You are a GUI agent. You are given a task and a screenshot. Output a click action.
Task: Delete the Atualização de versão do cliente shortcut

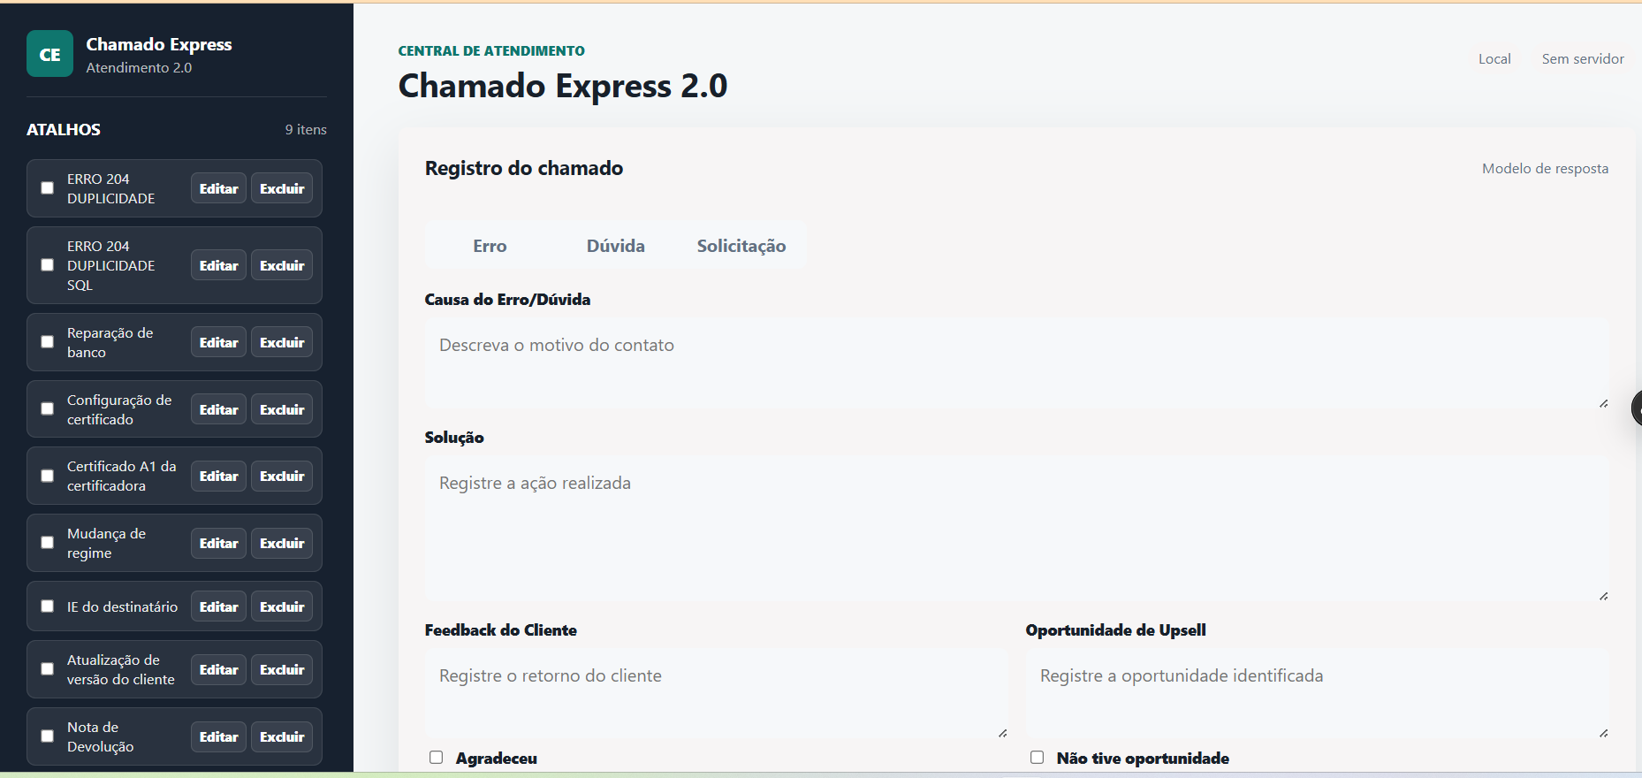(282, 669)
